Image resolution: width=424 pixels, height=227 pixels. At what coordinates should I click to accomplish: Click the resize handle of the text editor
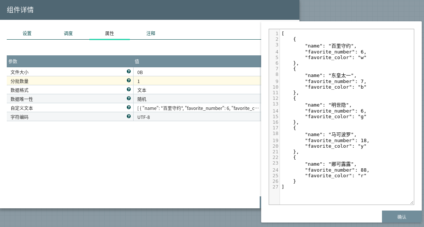[412, 202]
